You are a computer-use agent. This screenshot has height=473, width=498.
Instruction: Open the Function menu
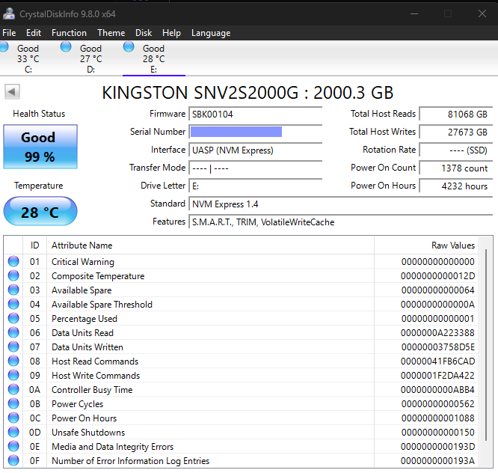69,33
